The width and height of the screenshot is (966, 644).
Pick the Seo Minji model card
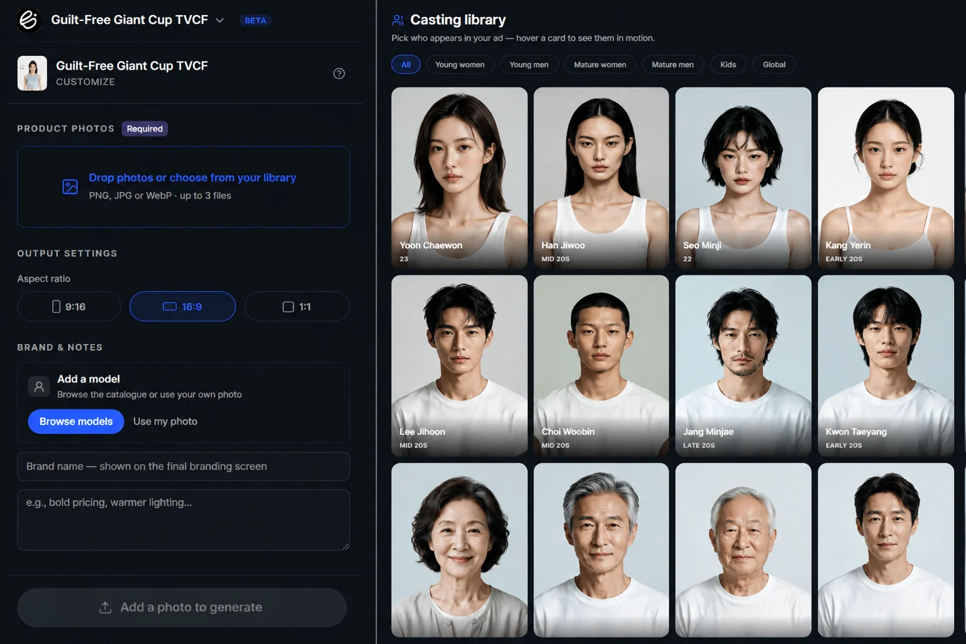pos(743,178)
